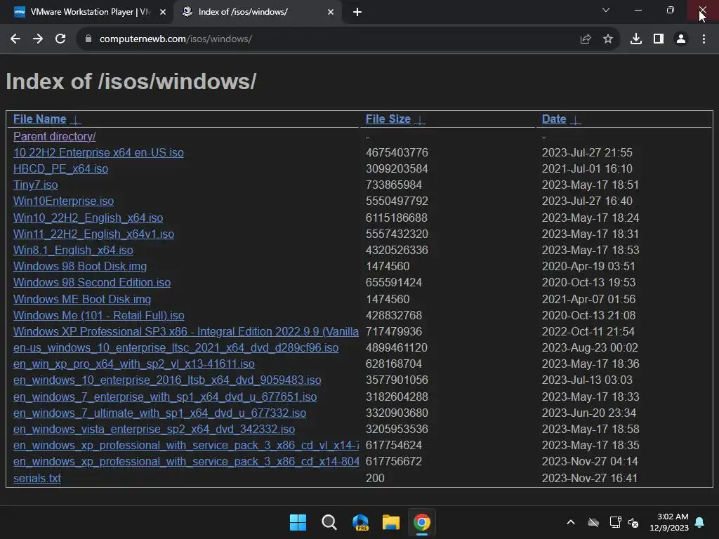Download the XP professional SP3 617754624-byte iso
This screenshot has height=539, width=719.
point(185,446)
